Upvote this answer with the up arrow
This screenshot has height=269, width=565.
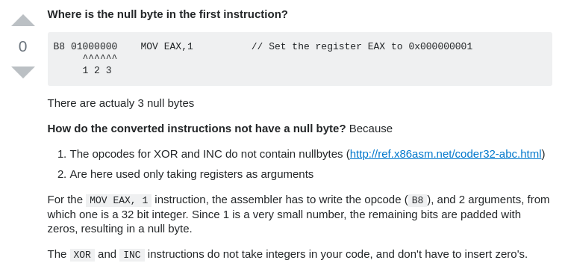coord(23,21)
